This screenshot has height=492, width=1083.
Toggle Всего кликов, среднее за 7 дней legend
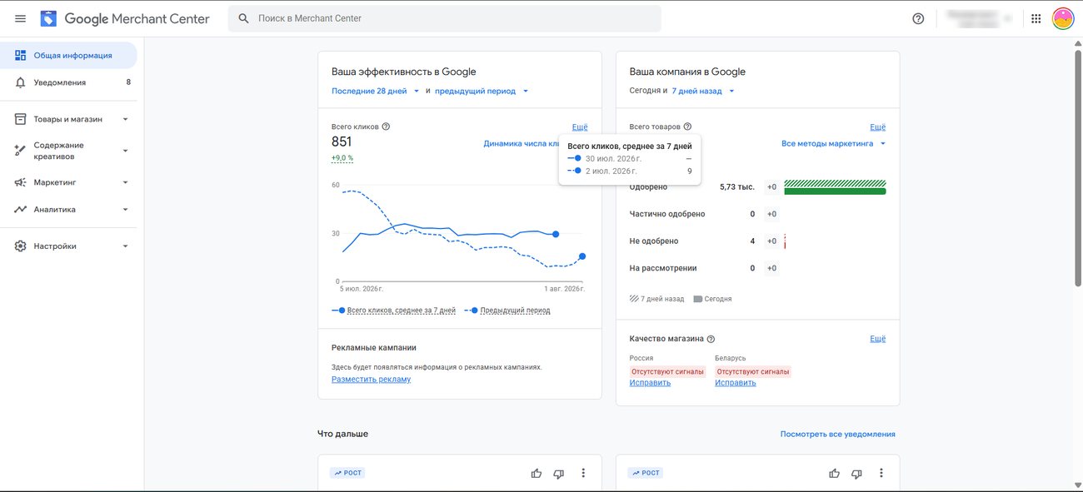[393, 310]
